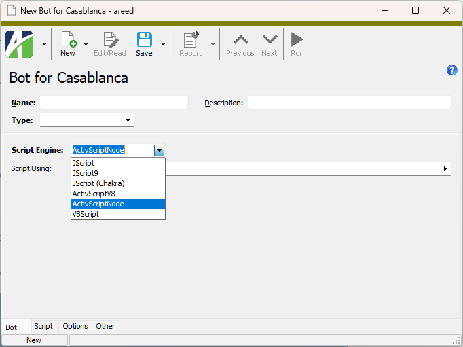Switch to the Options tab

coord(75,326)
